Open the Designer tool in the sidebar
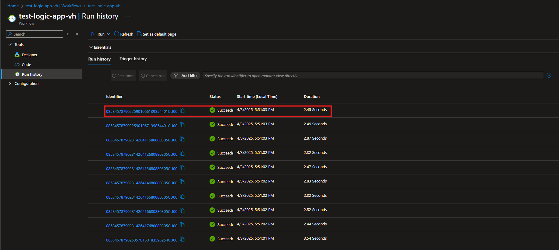Viewport: 559px width, 250px height. tap(30, 55)
